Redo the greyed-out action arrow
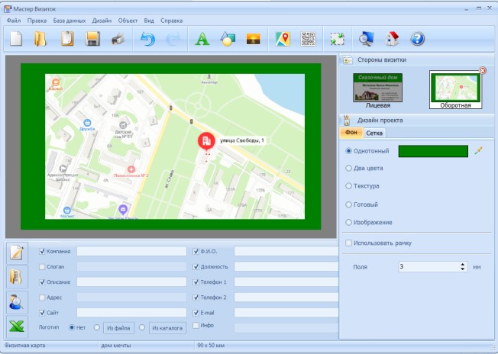Image resolution: width=498 pixels, height=354 pixels. click(x=173, y=40)
